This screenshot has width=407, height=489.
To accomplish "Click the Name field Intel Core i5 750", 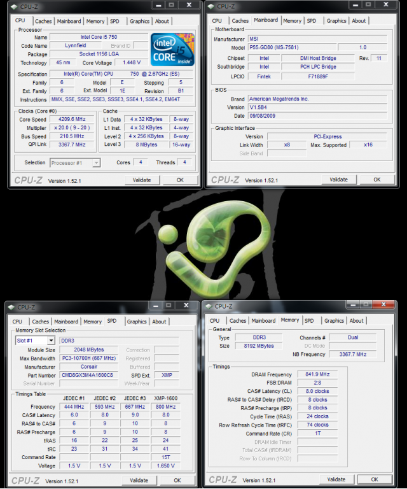I will pos(99,37).
